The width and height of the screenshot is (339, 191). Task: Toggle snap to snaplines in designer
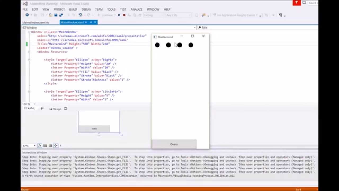click(56, 146)
